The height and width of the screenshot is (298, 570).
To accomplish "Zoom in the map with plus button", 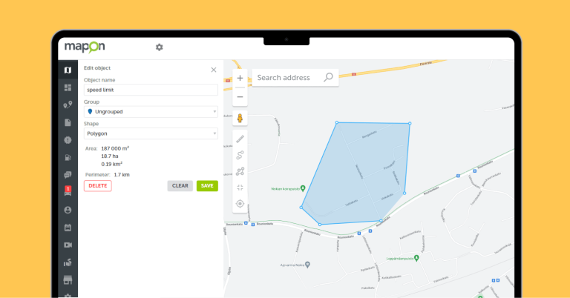I will pyautogui.click(x=240, y=78).
